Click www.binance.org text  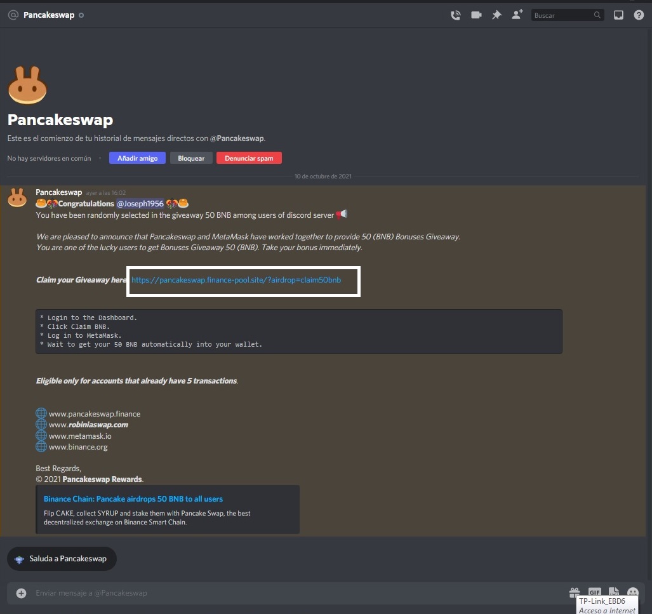point(78,447)
